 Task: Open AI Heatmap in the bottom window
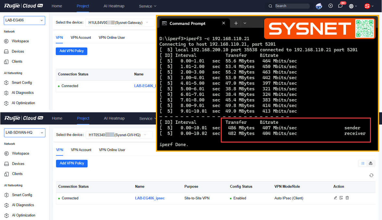(114, 118)
